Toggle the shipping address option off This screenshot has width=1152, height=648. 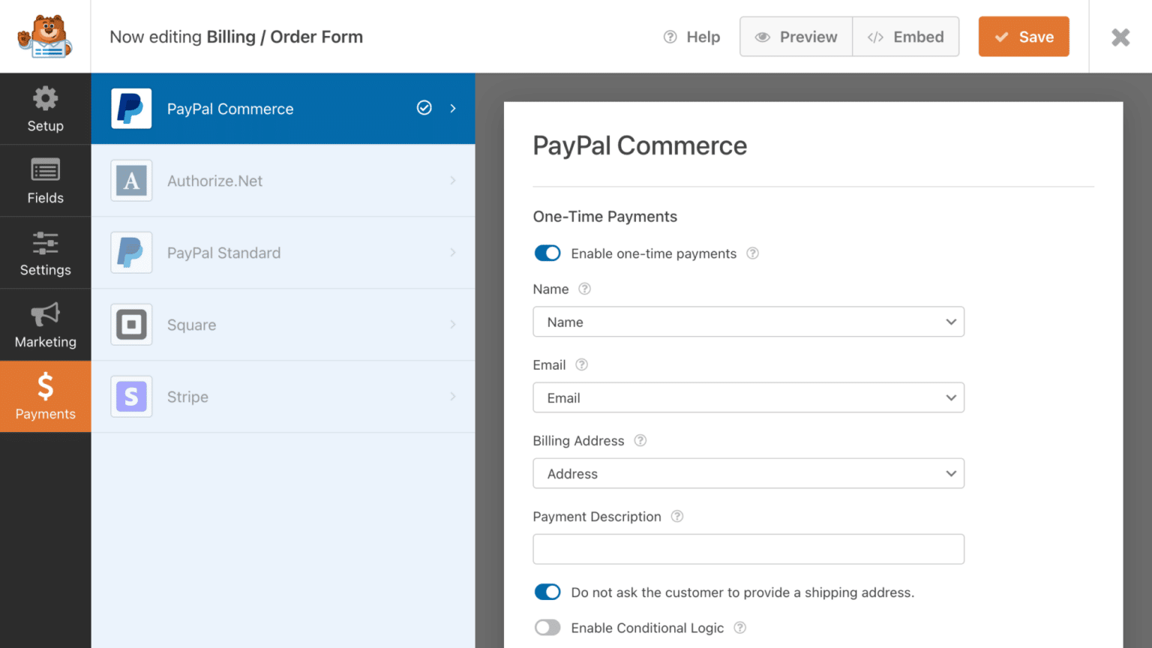pyautogui.click(x=547, y=592)
